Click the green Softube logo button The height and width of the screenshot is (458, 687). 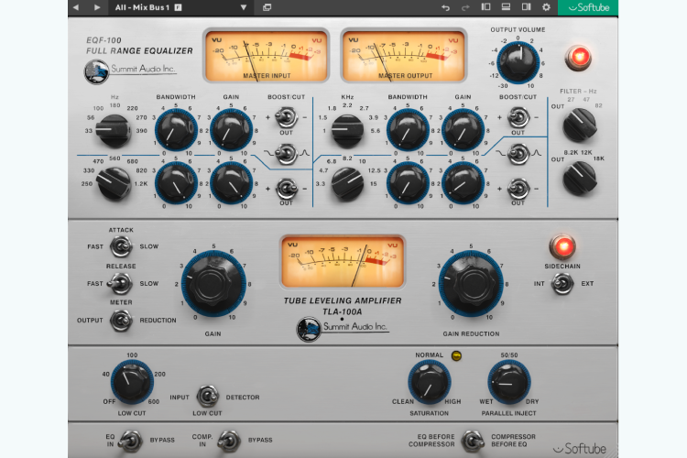(588, 7)
